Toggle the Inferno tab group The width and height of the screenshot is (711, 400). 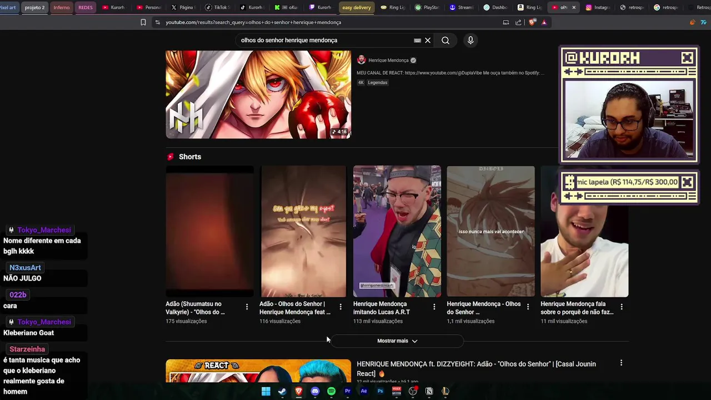coord(62,7)
